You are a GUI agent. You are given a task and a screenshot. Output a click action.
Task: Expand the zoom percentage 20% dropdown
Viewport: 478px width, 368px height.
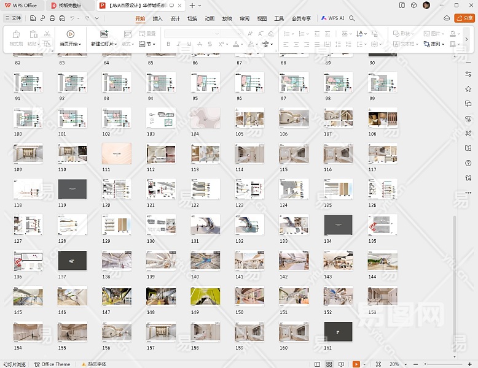404,364
